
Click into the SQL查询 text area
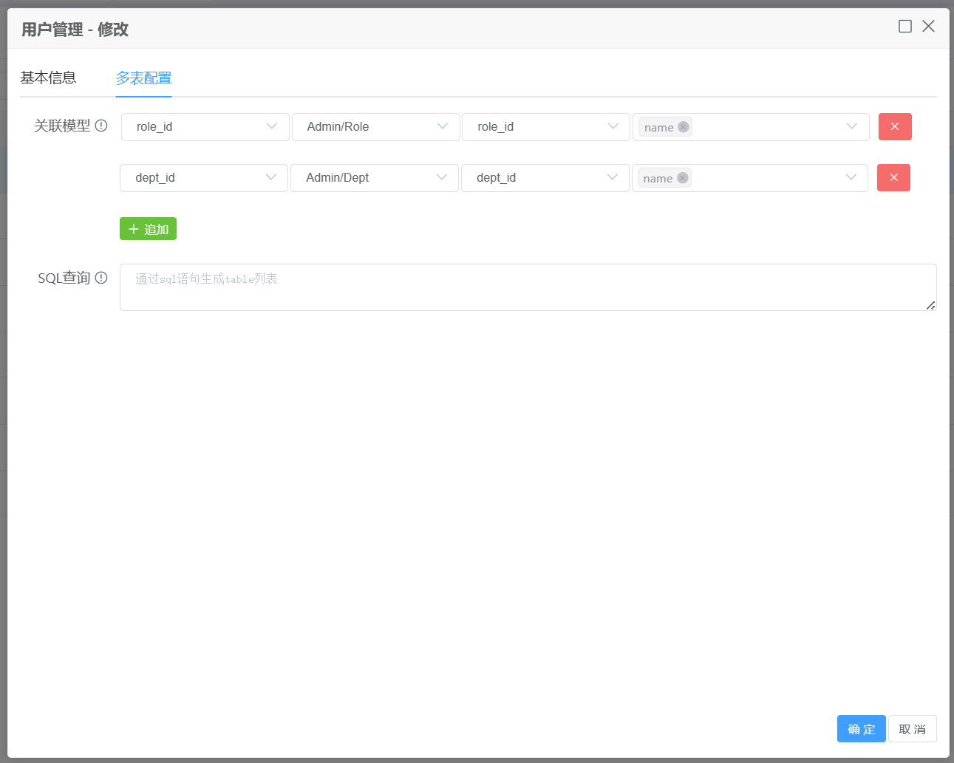[528, 287]
